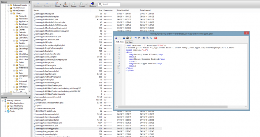The width and height of the screenshot is (260, 137).
Task: Collapse the Library folder node
Action: pyautogui.click(x=11, y=13)
